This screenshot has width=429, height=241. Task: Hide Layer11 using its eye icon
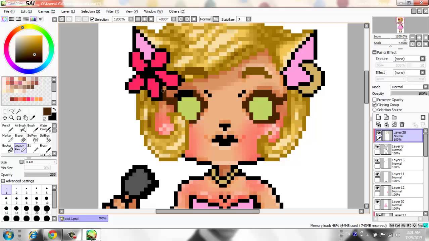[x=377, y=174]
